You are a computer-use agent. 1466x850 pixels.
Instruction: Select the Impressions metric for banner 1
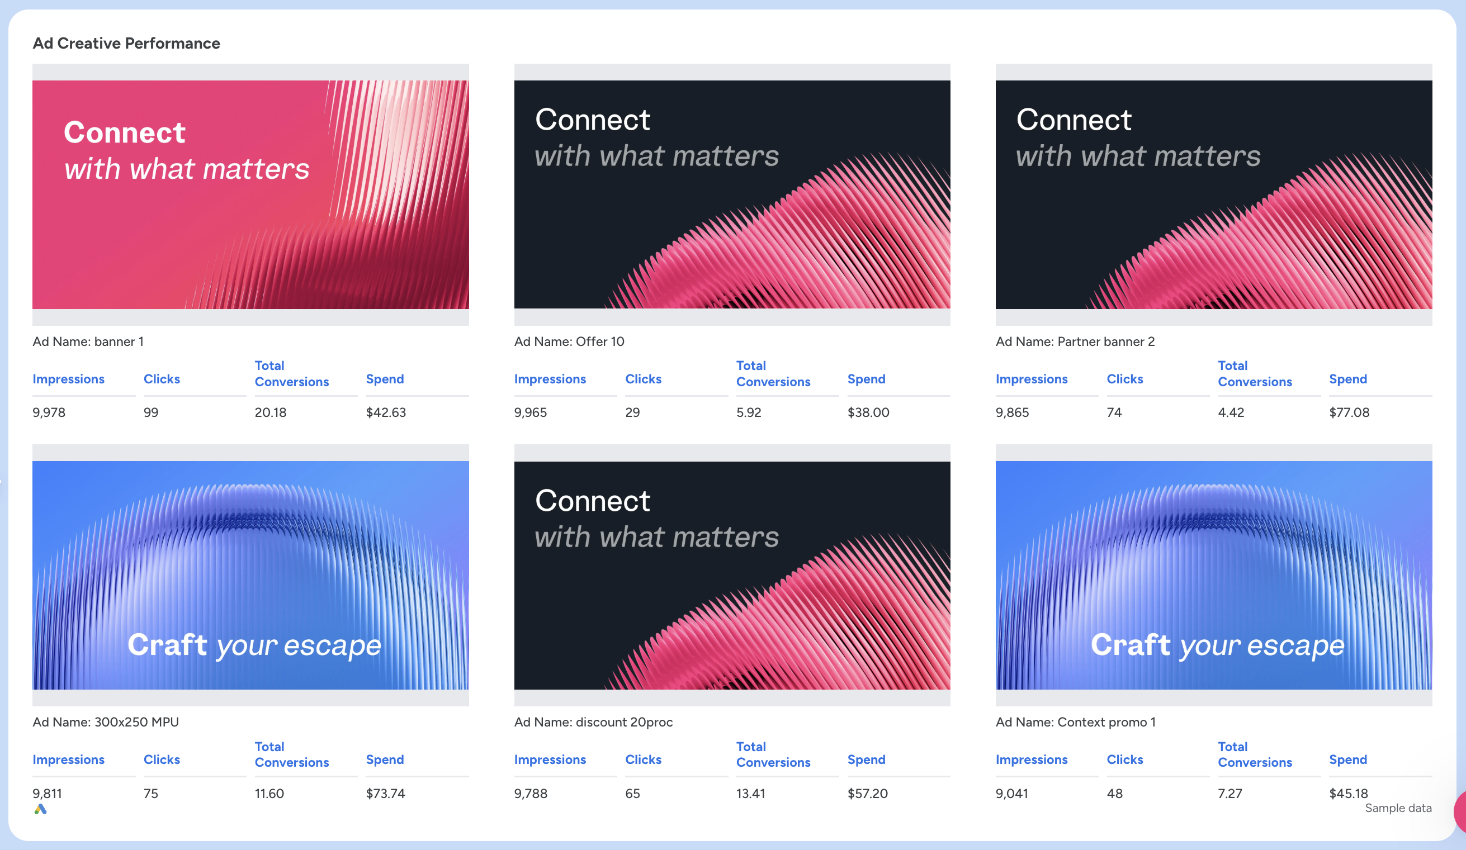pyautogui.click(x=69, y=379)
